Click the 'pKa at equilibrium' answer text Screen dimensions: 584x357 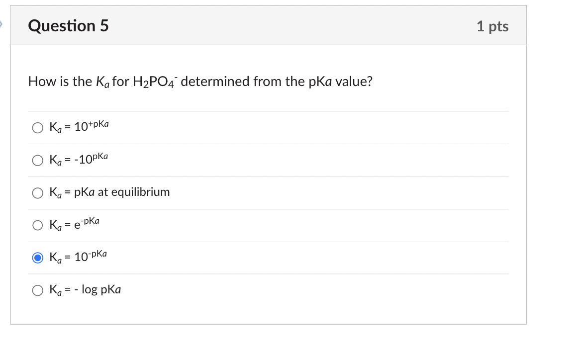(x=122, y=192)
